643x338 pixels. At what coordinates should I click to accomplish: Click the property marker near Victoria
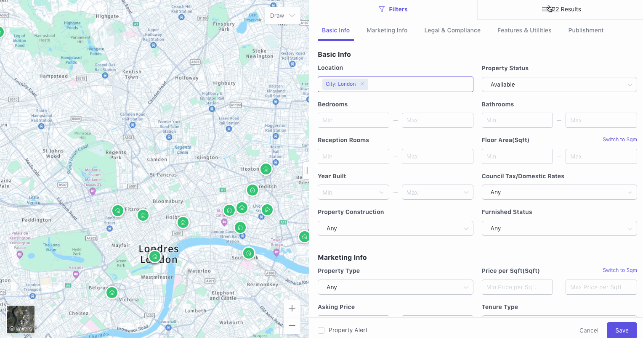112,293
